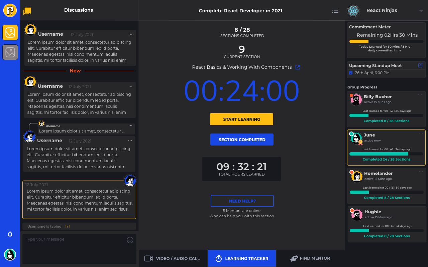This screenshot has width=428, height=267.
Task: Open options of the reply Username message
Action: [x=130, y=141]
